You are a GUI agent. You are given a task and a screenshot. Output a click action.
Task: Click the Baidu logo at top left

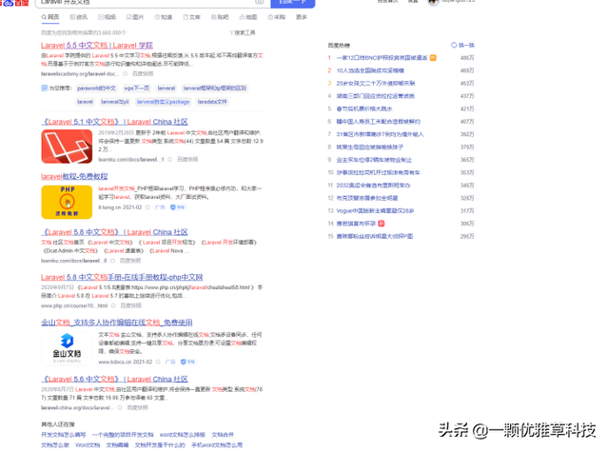click(x=15, y=2)
